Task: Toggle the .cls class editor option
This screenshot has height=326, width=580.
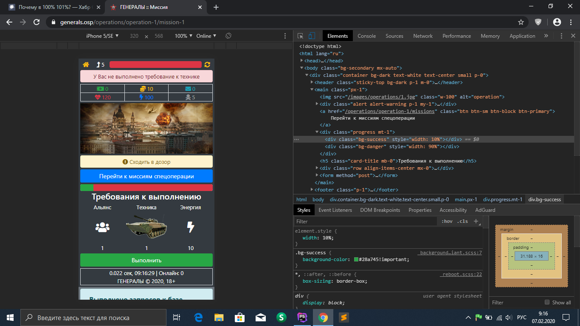Action: (462, 221)
